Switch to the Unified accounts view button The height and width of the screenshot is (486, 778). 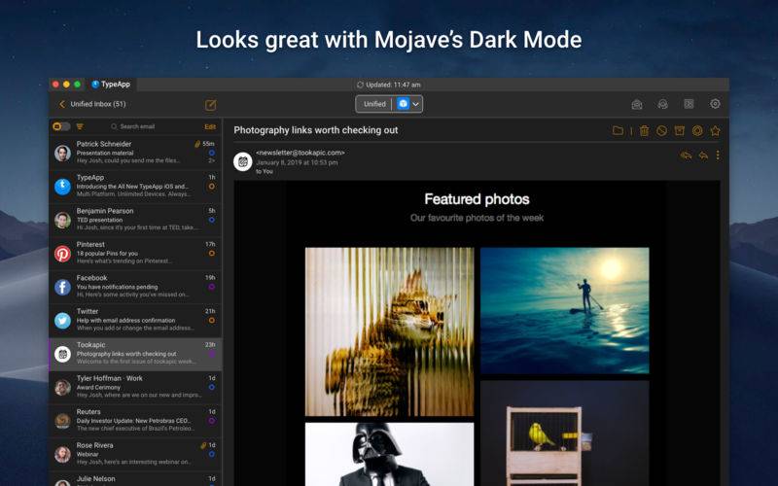click(x=374, y=104)
